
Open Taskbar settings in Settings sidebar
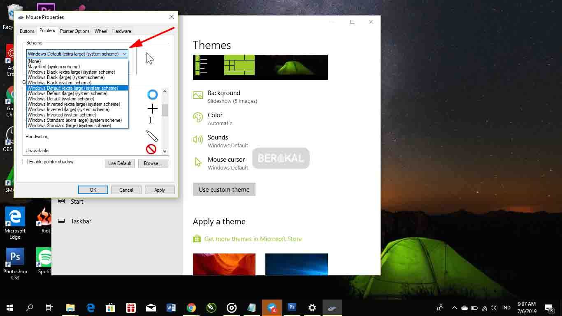click(x=75, y=221)
